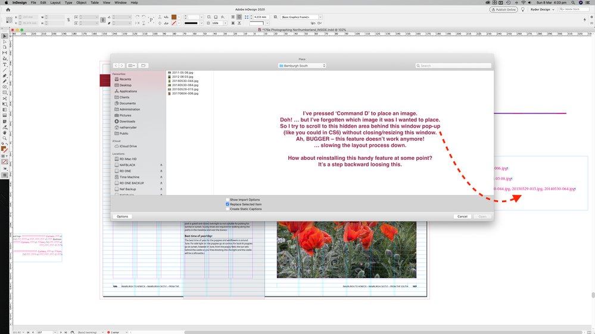Image resolution: width=595 pixels, height=334 pixels.
Task: Click the Place dialog search field
Action: [x=453, y=65]
